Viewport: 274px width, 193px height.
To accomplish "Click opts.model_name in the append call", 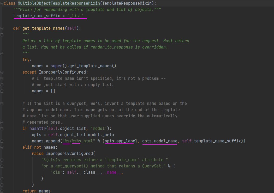I will [x=160, y=141].
